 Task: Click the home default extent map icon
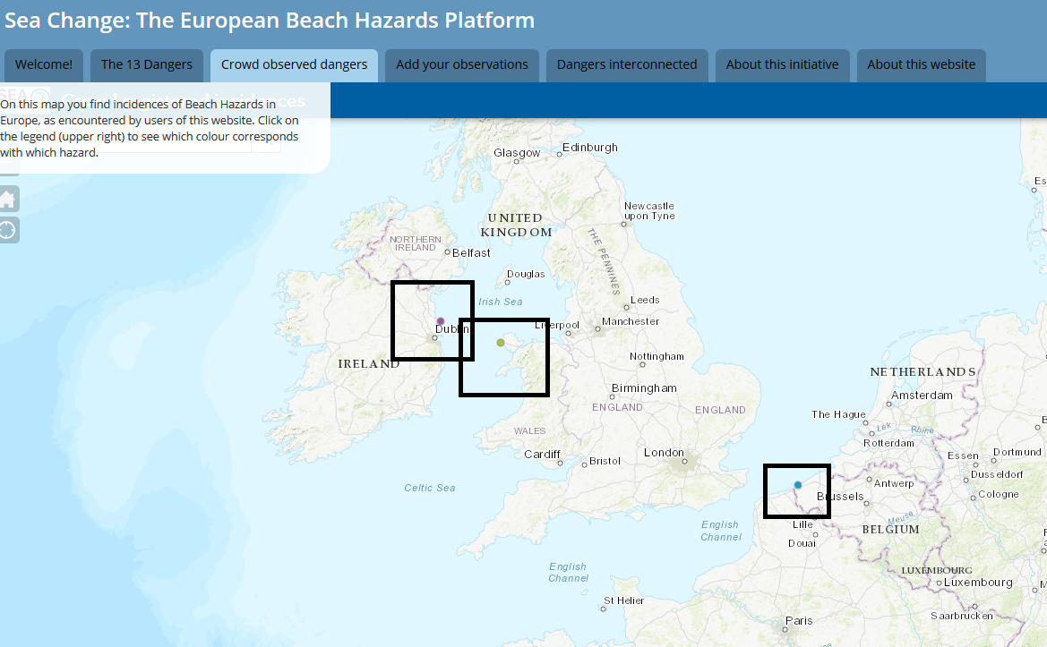[x=8, y=199]
